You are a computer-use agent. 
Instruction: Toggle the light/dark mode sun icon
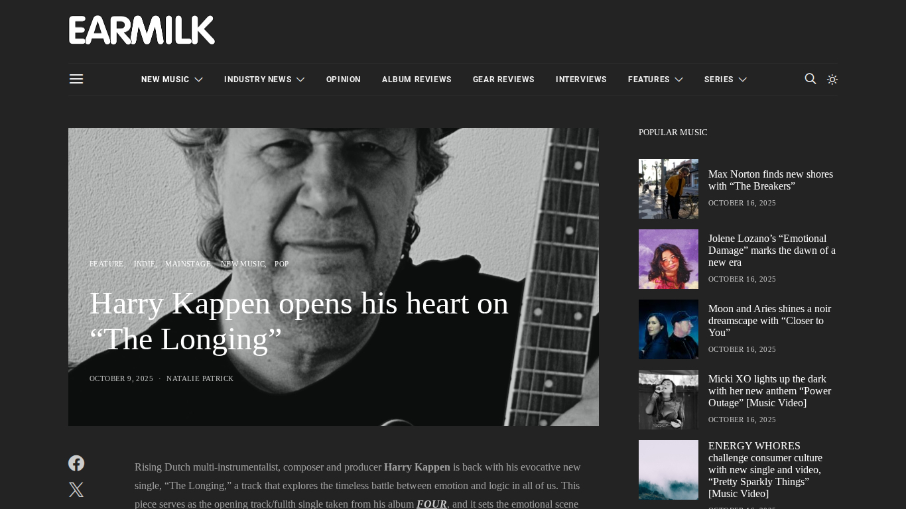click(x=832, y=80)
